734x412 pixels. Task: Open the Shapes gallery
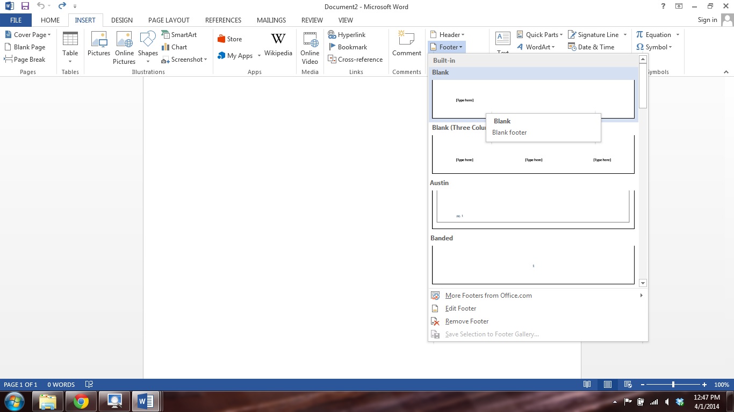coord(148,47)
